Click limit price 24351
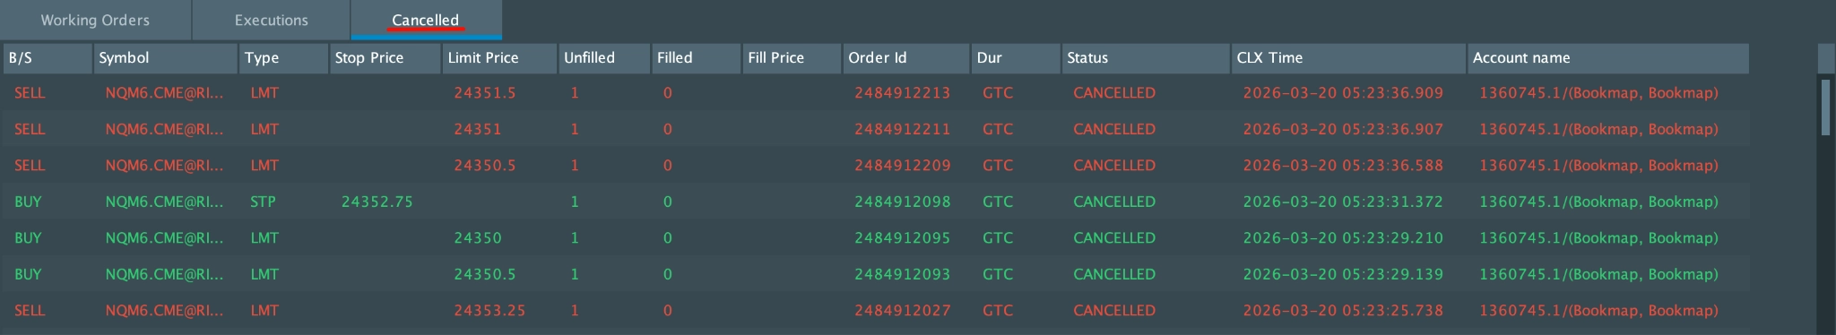 (477, 129)
